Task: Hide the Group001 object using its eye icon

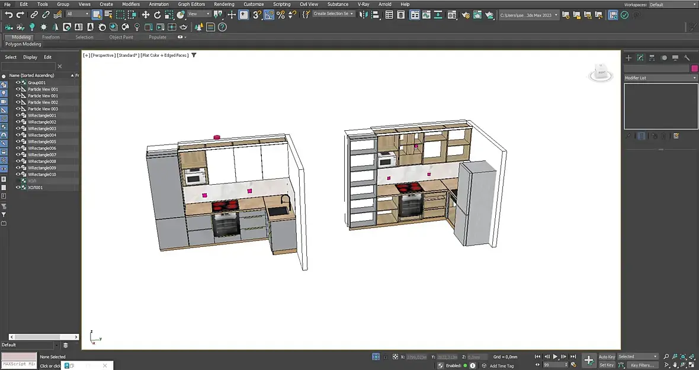Action: 18,83
